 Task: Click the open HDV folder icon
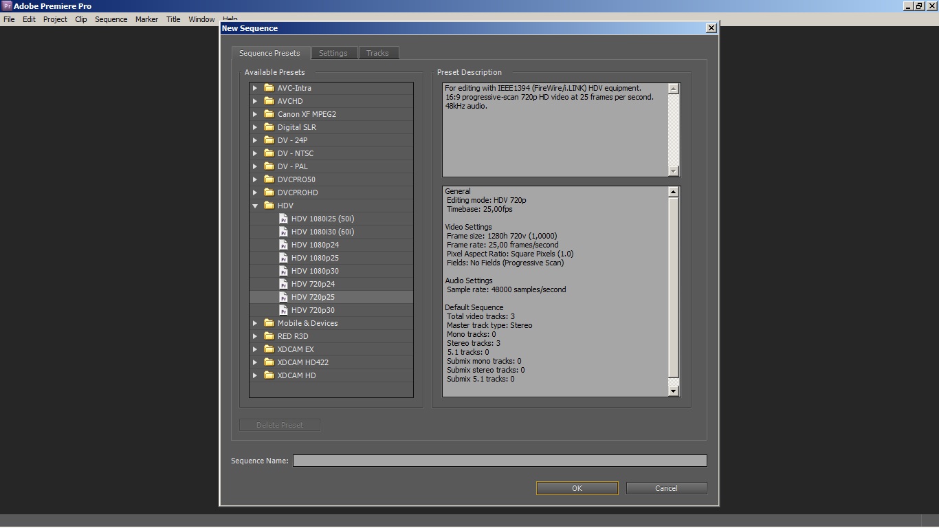(269, 206)
